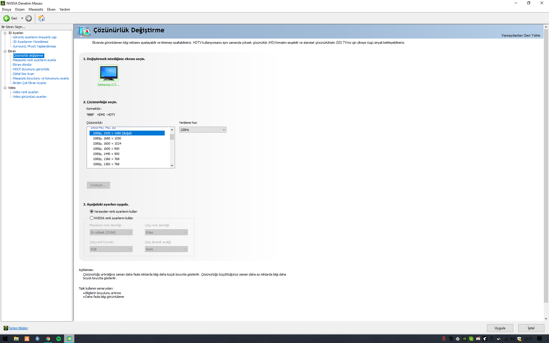Collapse the Ekran tree node
This screenshot has width=549, height=343.
(5, 51)
